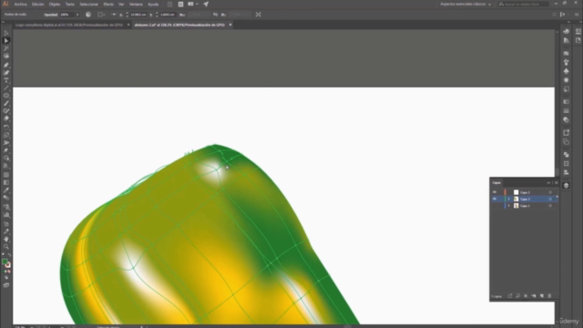
Task: Select the Paintbrush tool
Action: [6, 103]
